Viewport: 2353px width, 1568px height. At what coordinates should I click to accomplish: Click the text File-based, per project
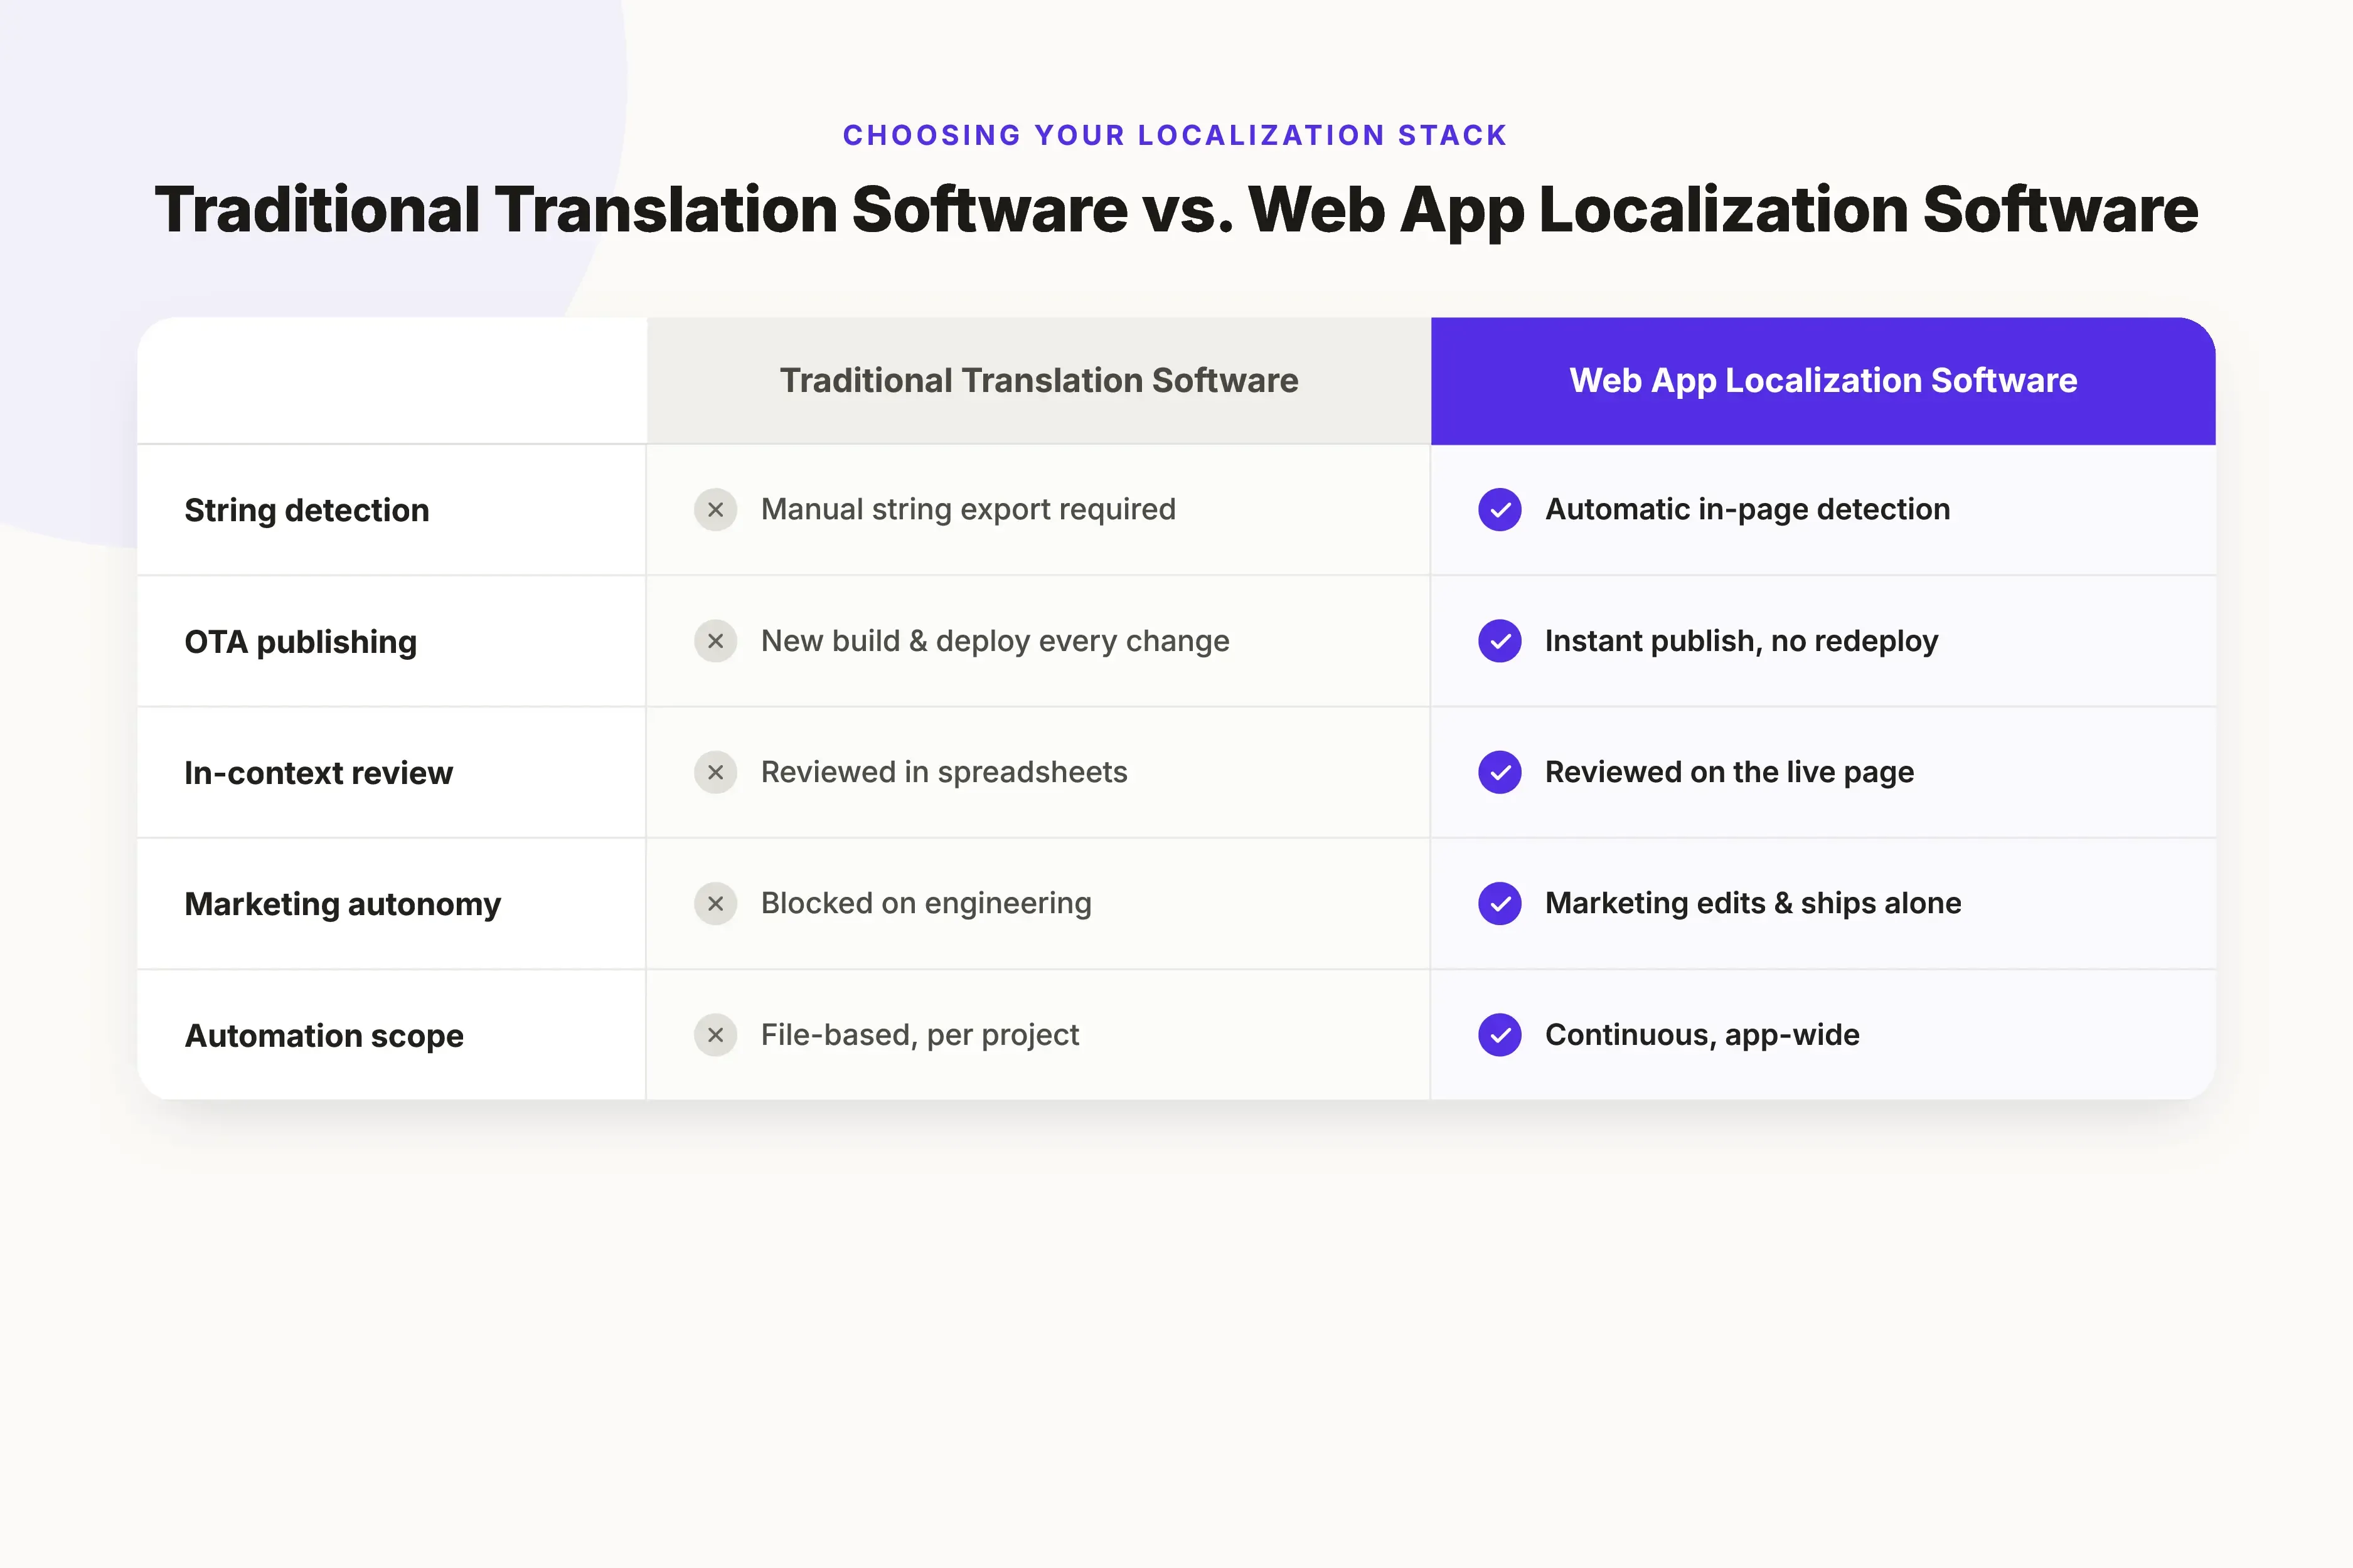pyautogui.click(x=920, y=1035)
